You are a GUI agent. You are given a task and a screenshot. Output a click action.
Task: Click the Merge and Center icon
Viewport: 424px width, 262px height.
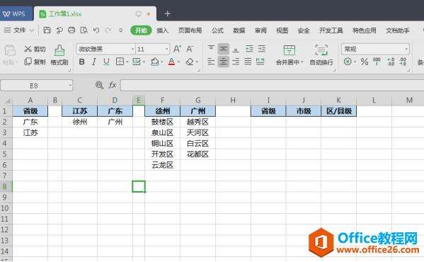(289, 50)
